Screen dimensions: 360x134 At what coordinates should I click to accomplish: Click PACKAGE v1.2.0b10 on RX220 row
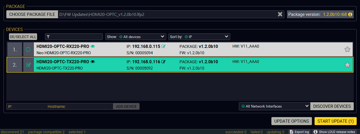tap(198, 46)
